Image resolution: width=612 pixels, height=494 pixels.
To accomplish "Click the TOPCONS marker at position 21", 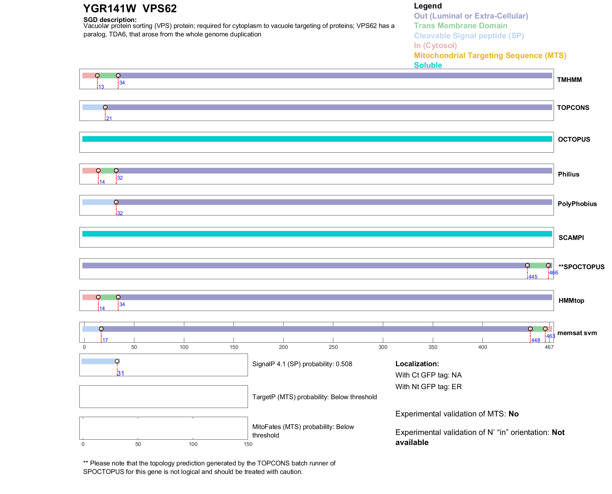I will [x=105, y=107].
